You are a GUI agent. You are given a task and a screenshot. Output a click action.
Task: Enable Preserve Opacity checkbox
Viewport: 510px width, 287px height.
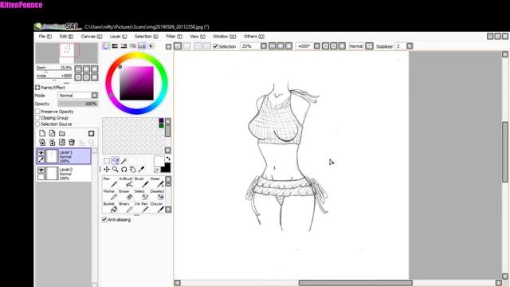tap(37, 112)
